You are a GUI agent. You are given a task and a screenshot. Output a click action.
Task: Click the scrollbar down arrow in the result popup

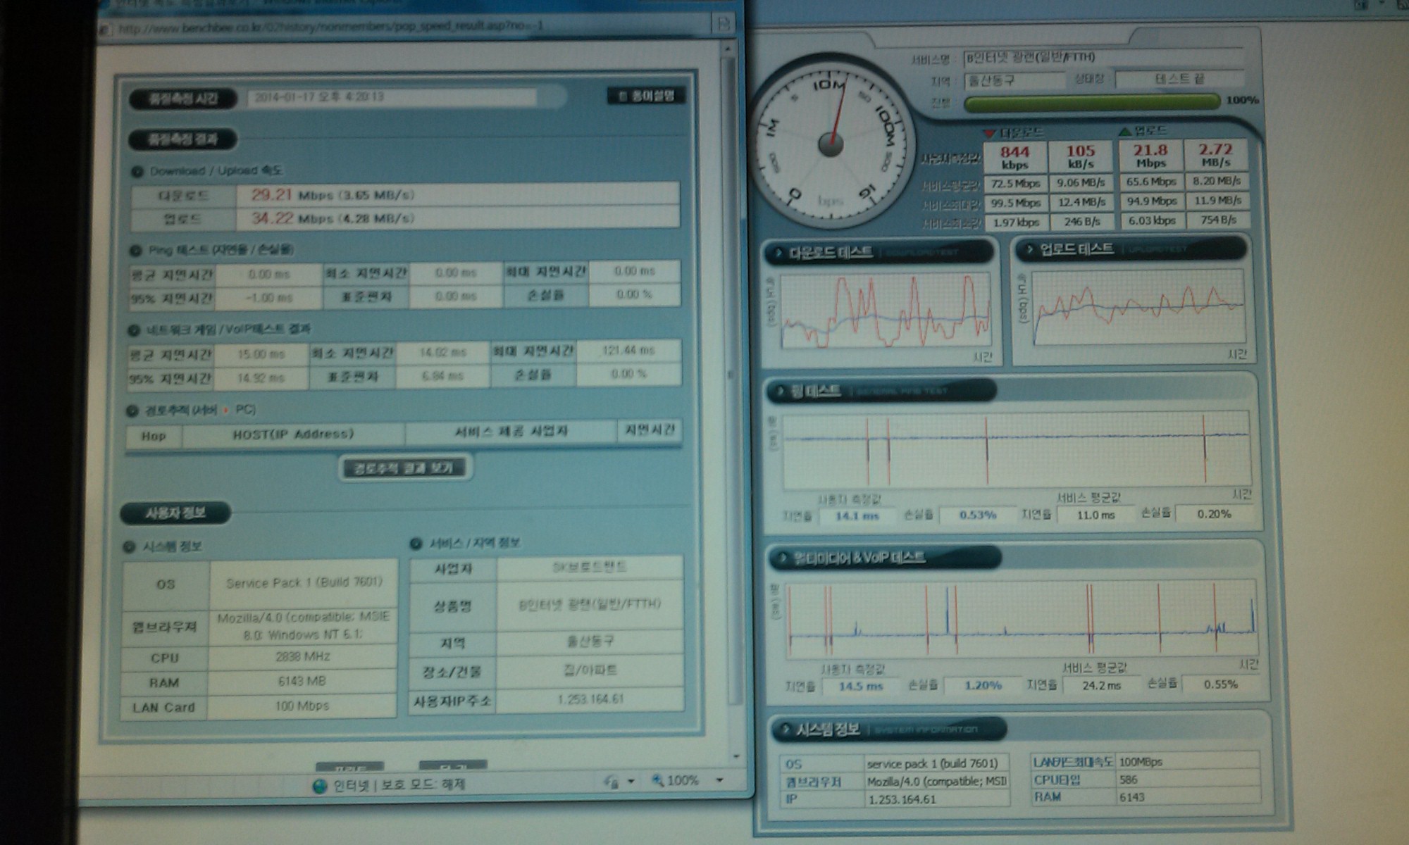pyautogui.click(x=736, y=756)
